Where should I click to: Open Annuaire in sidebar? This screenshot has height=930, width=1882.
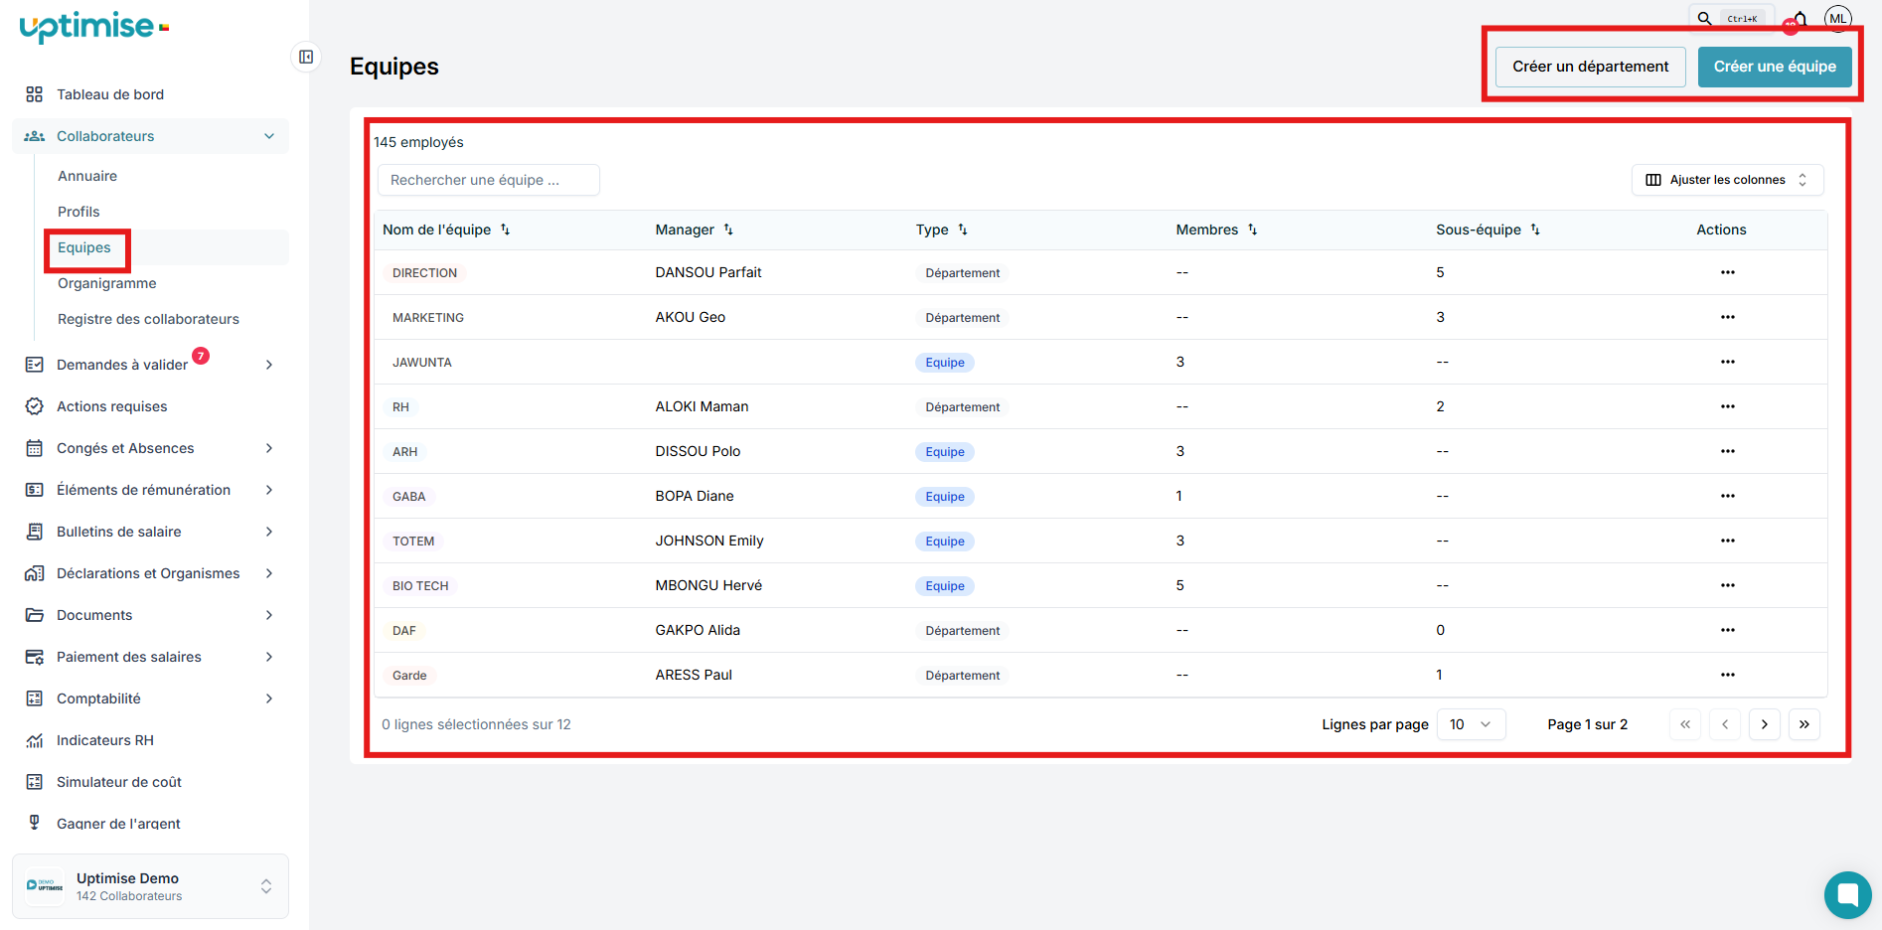(x=87, y=176)
